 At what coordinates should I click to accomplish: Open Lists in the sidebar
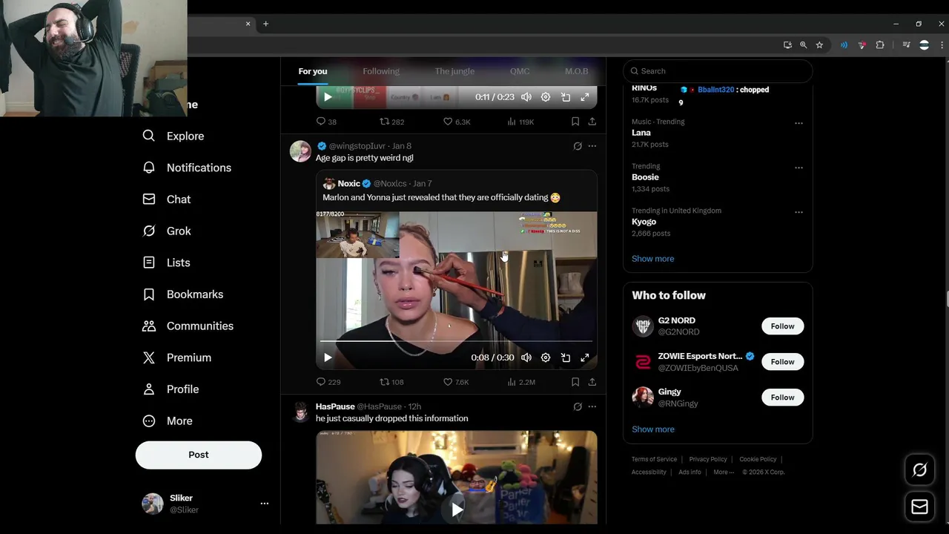click(167, 263)
